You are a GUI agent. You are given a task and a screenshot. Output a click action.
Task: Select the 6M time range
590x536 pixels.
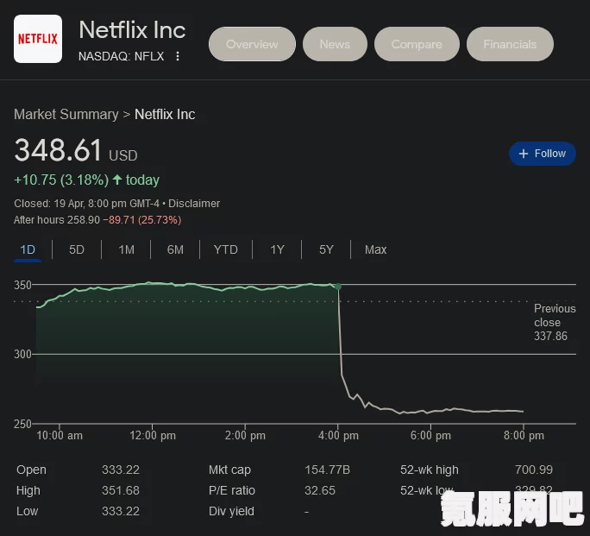[175, 249]
